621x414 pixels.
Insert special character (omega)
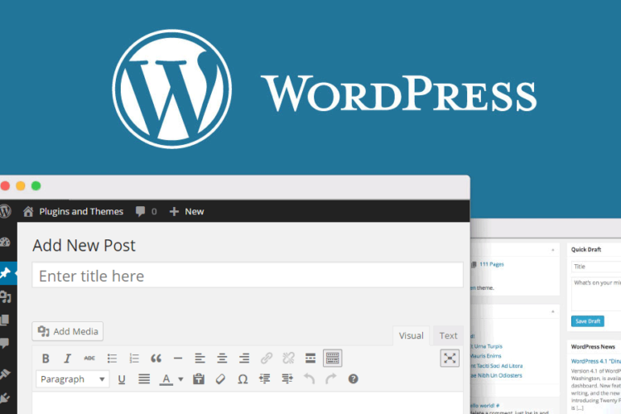pyautogui.click(x=243, y=379)
